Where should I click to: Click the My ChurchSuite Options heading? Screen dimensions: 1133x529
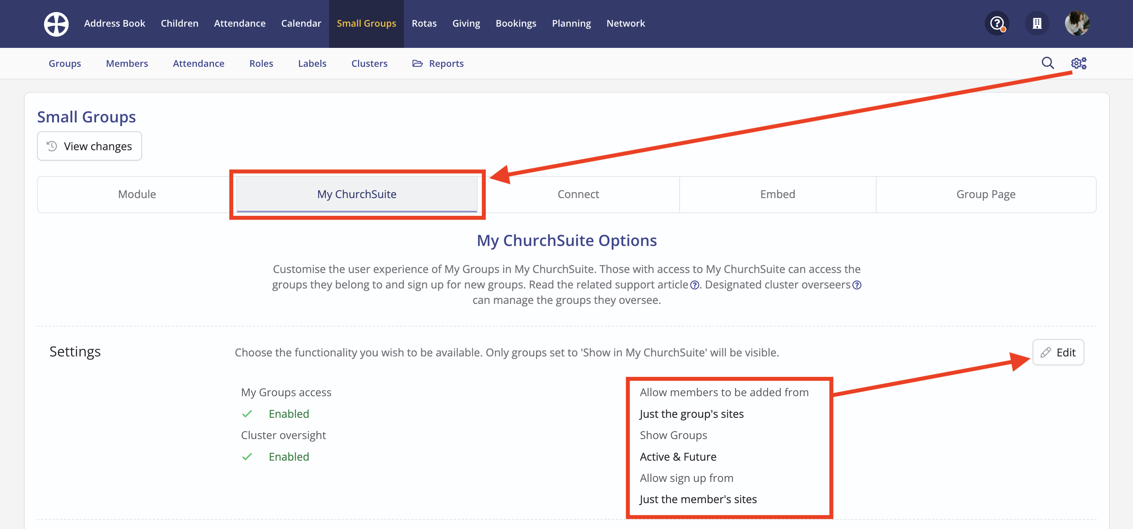pos(566,241)
